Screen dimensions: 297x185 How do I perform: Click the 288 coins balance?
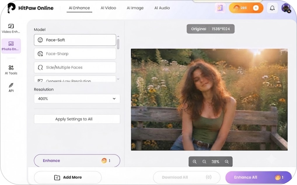[240, 8]
